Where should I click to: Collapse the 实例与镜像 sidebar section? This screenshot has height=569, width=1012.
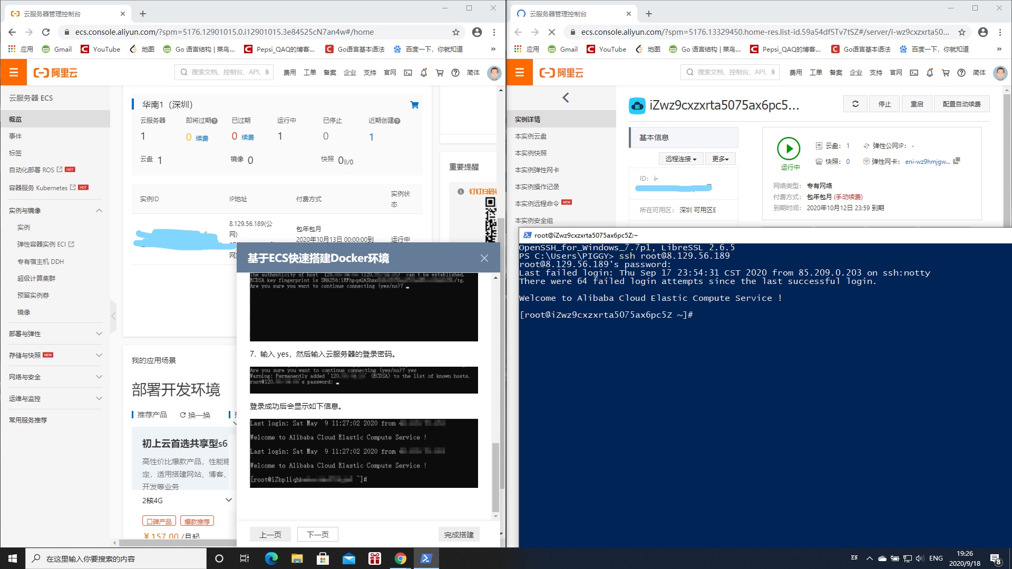99,210
